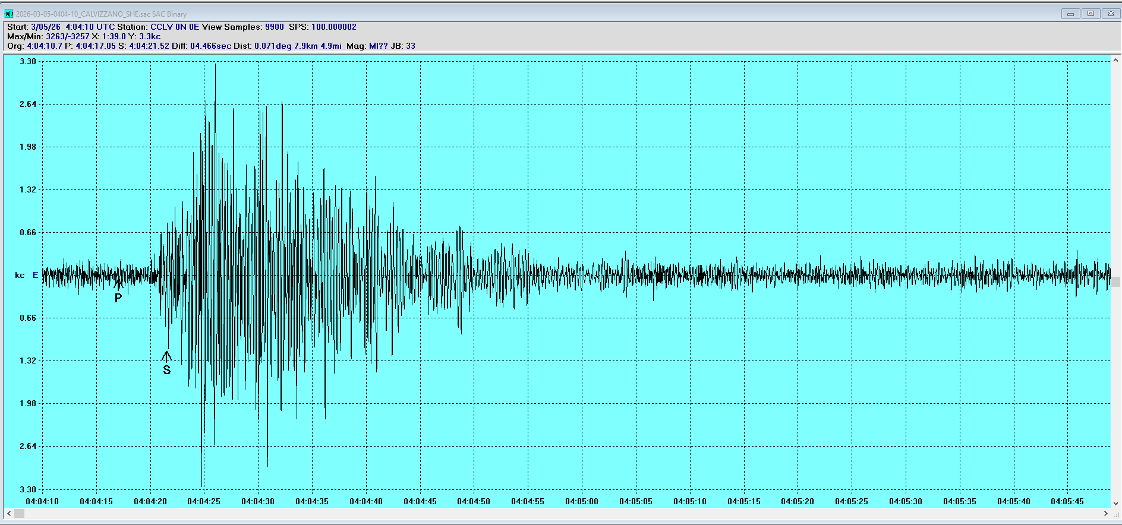This screenshot has height=525, width=1122.
Task: Click the horizontal scrollbar thumb
Action: (x=20, y=513)
